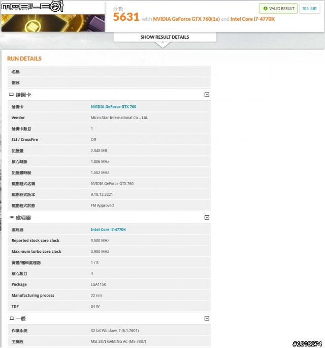
Task: Click the 5631 score value
Action: pos(126,17)
